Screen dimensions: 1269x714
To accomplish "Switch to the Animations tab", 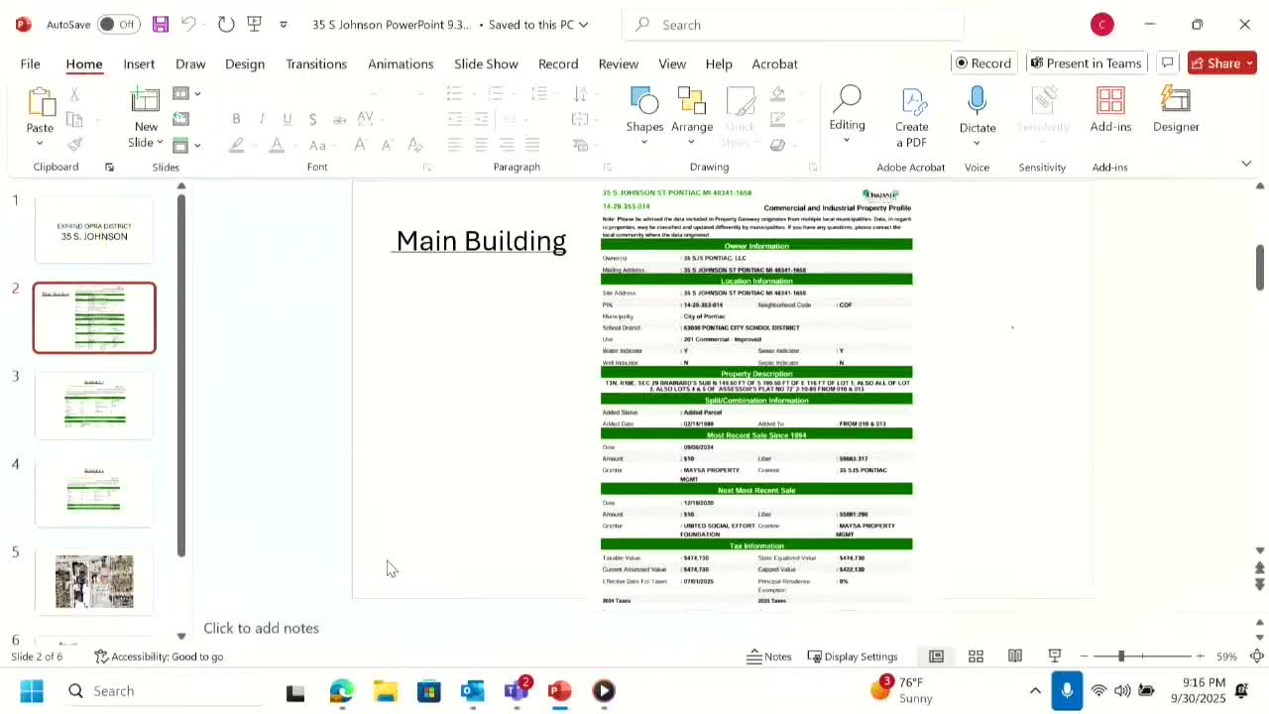I will coord(401,63).
